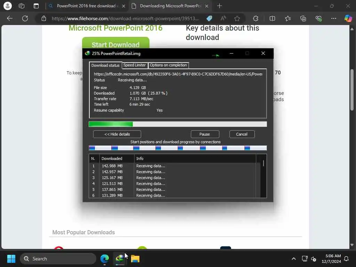Select connection row 137.865 MB
This screenshot has height=267, width=356.
[172, 189]
